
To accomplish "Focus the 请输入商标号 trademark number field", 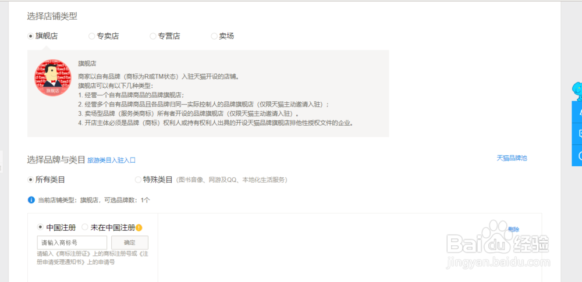I will 72,242.
